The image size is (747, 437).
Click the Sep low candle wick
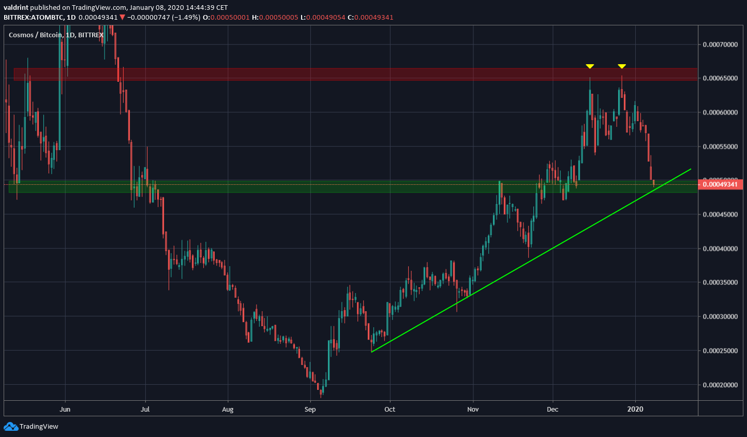[x=321, y=396]
